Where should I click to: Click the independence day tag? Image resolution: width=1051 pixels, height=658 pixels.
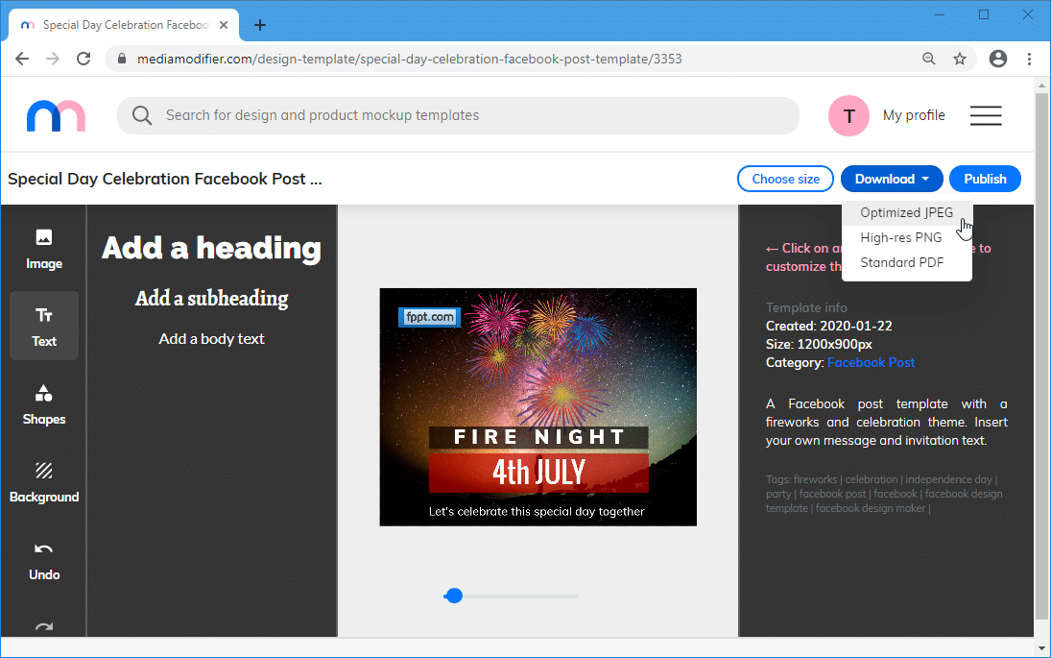[x=948, y=479]
